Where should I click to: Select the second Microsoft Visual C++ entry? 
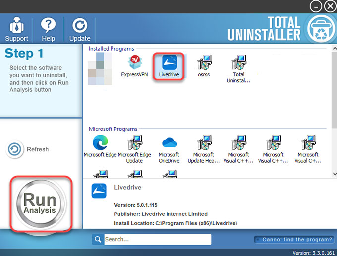[273, 149]
